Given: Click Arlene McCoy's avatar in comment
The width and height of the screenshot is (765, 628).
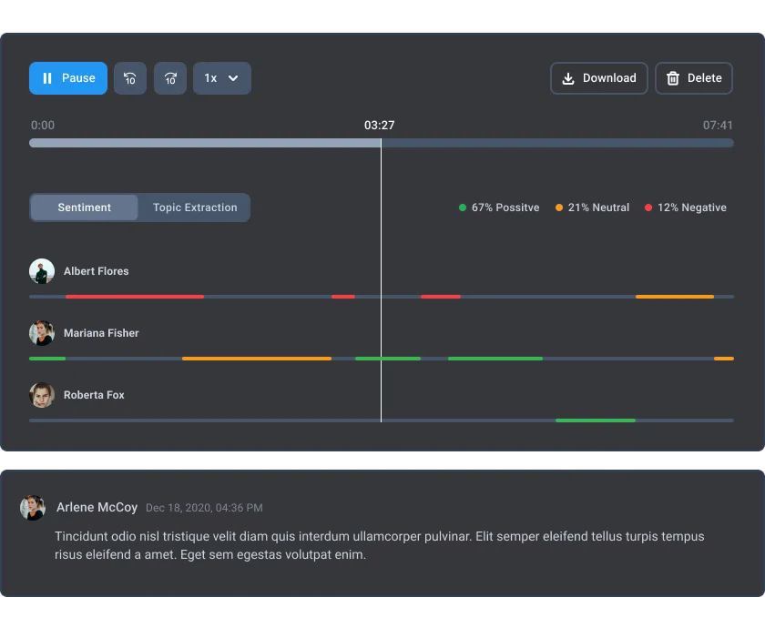Looking at the screenshot, I should pos(33,508).
